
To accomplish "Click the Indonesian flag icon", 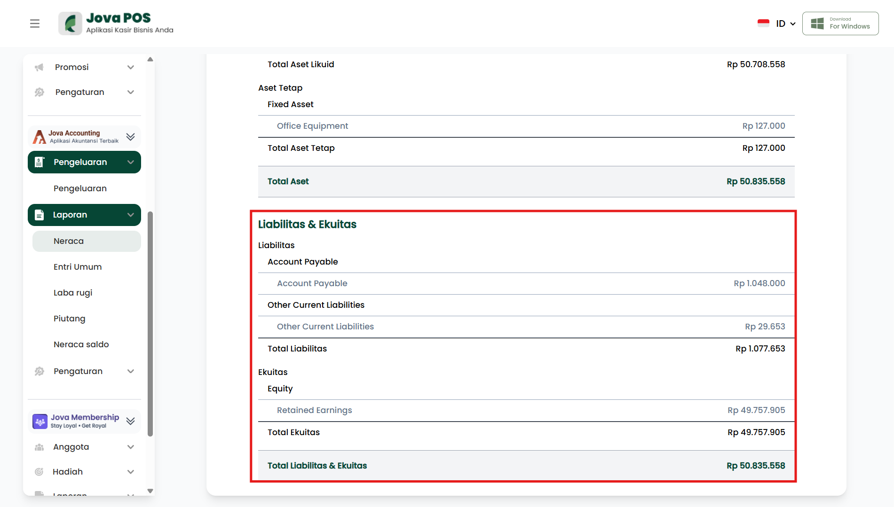I will [763, 23].
